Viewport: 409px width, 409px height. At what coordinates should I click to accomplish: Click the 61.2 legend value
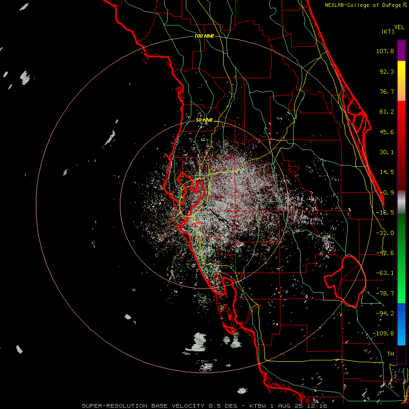387,112
